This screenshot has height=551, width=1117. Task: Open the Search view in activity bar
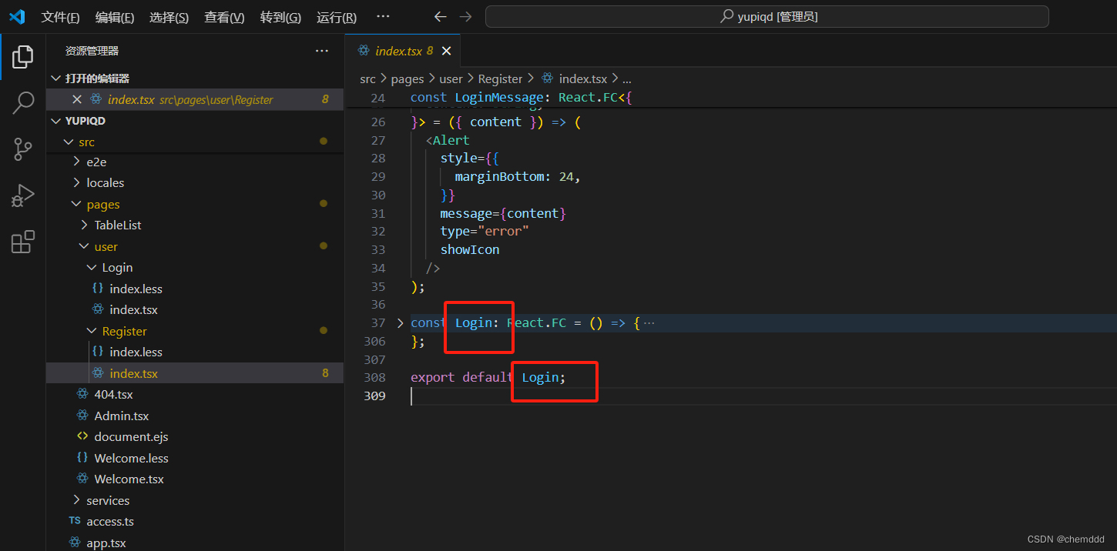(x=23, y=103)
